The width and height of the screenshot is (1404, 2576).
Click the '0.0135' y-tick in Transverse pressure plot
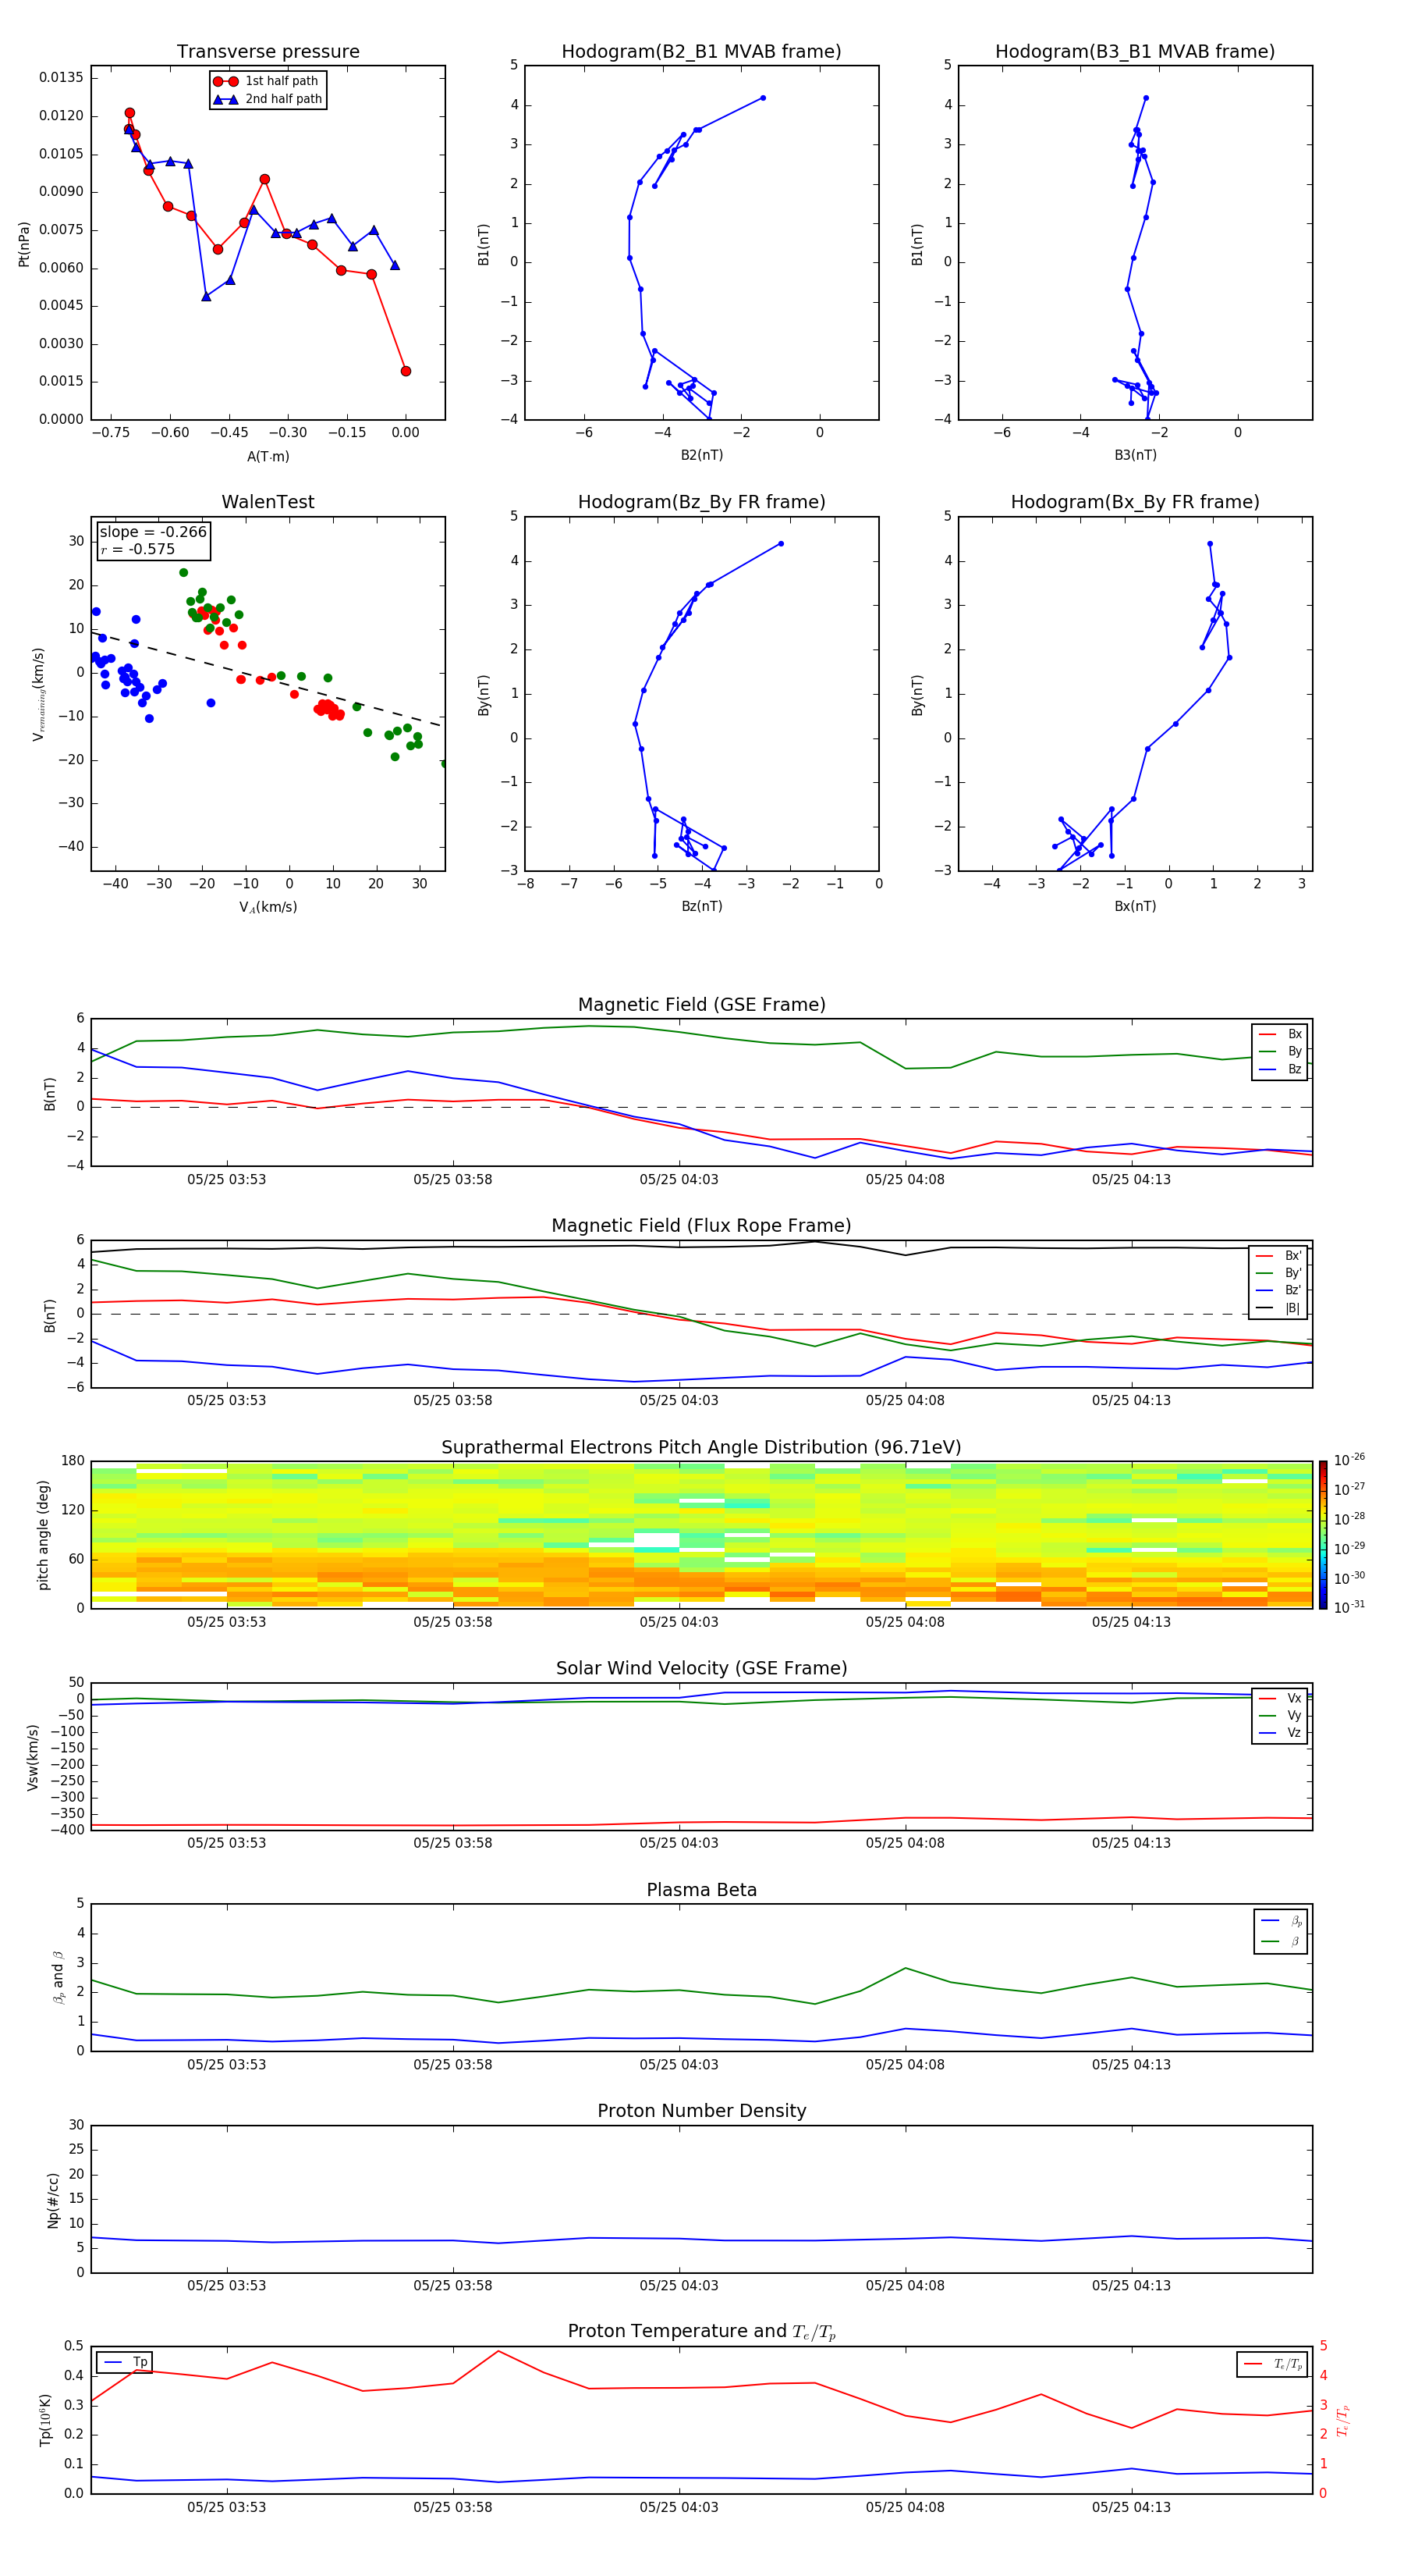(62, 78)
